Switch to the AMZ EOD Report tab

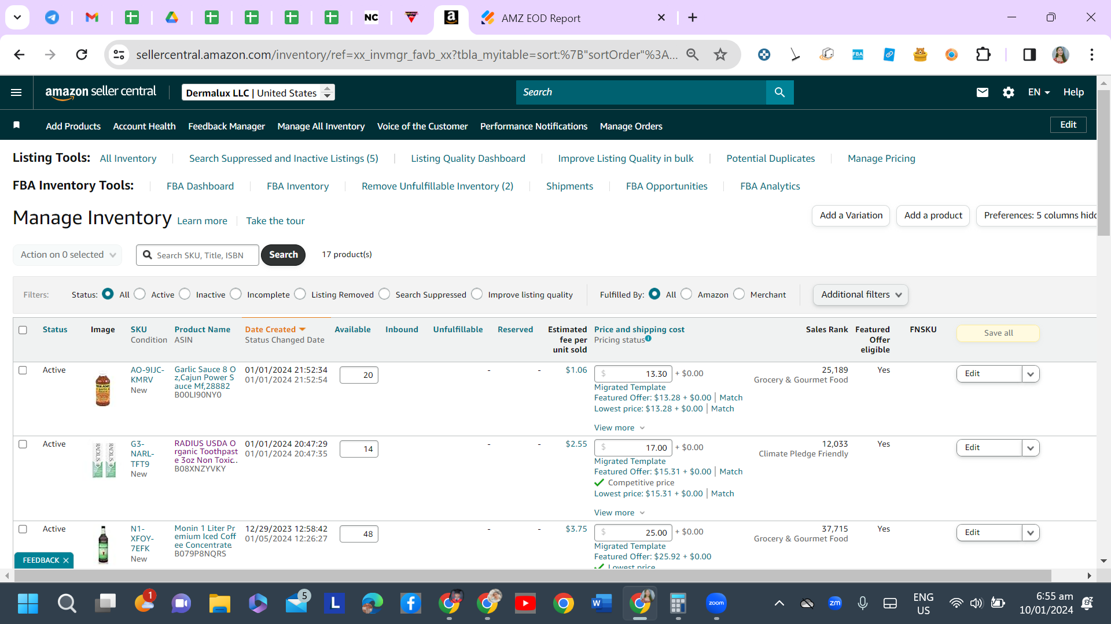[573, 18]
